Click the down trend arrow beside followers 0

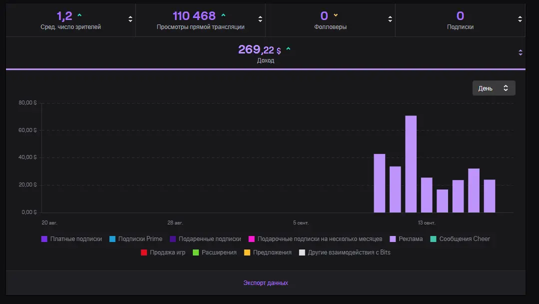[336, 15]
